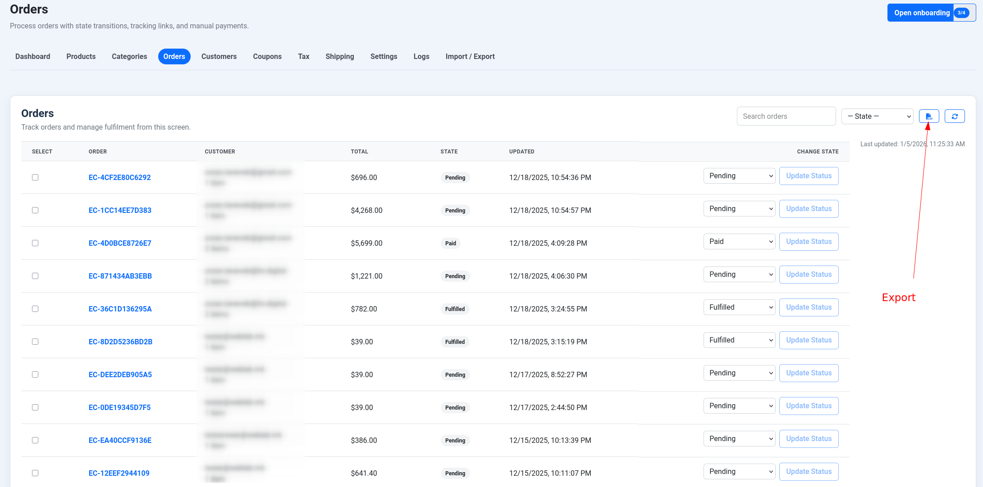The width and height of the screenshot is (983, 487).
Task: Check the checkbox for order EC-4CF2E80C6292
Action: tap(35, 177)
